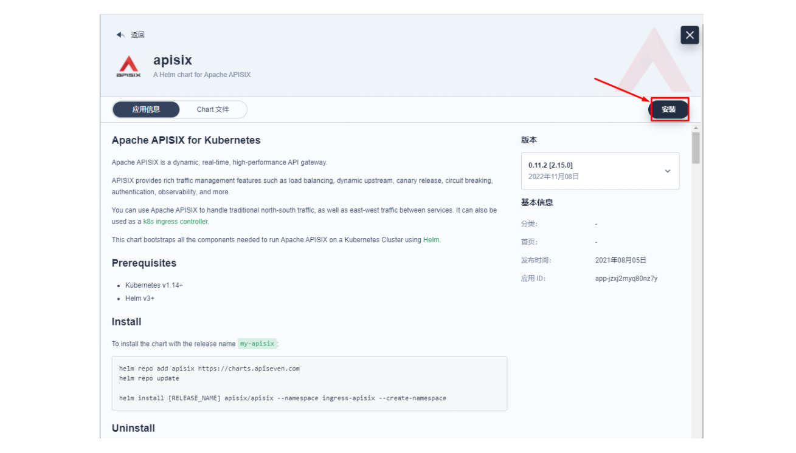Click the 2021年08月05日 publish date value
The width and height of the screenshot is (796, 453).
click(x=619, y=260)
